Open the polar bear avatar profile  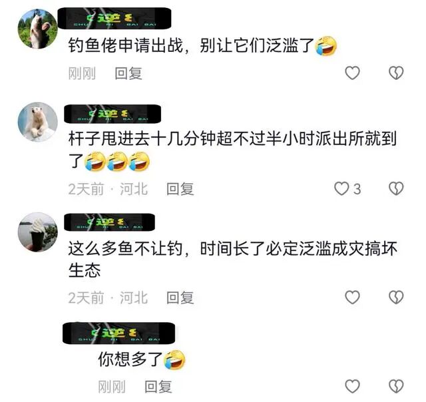coord(38,122)
